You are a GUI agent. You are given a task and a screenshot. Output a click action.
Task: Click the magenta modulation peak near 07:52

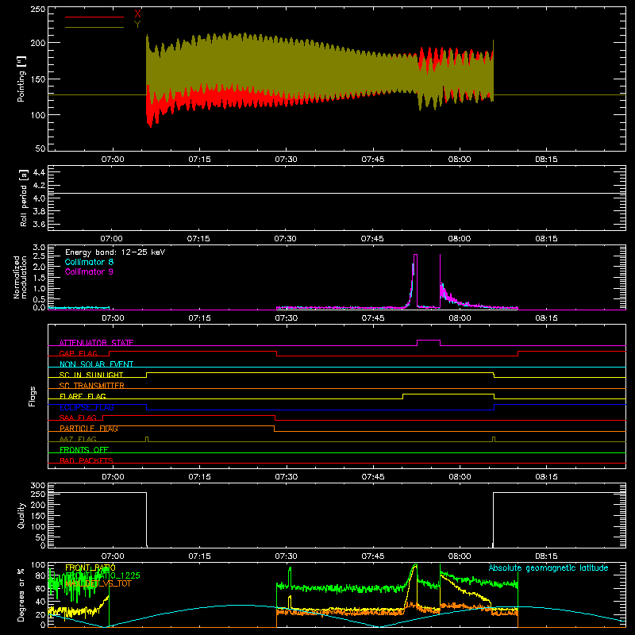415,255
